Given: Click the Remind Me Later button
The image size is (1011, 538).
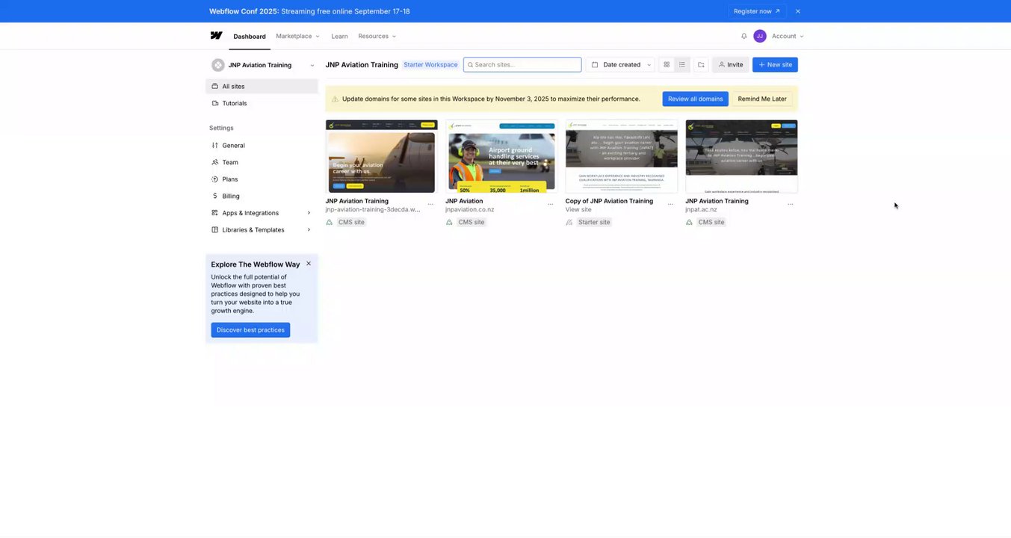Looking at the screenshot, I should point(762,99).
